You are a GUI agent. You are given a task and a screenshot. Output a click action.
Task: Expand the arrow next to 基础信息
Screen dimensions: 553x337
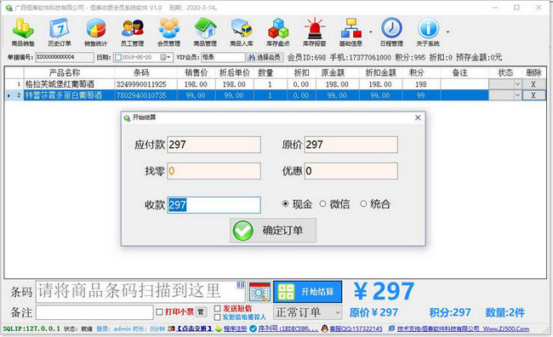[x=371, y=32]
